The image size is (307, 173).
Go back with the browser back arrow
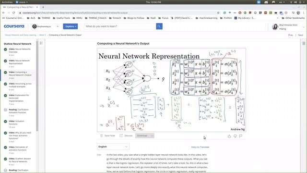click(x=3, y=13)
